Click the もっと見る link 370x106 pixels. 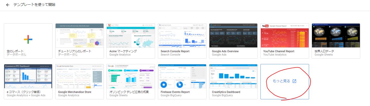click(x=281, y=81)
